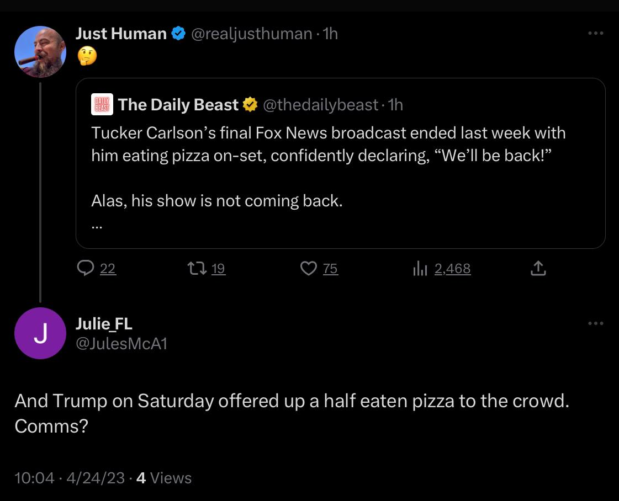
Task: Open the @realjusthuman handle link
Action: [x=251, y=34]
